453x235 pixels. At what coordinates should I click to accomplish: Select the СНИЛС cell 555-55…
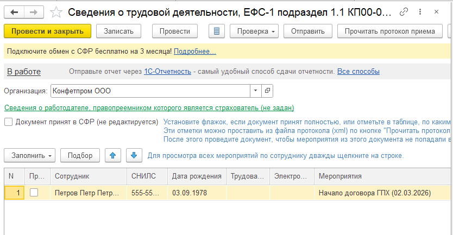point(147,193)
